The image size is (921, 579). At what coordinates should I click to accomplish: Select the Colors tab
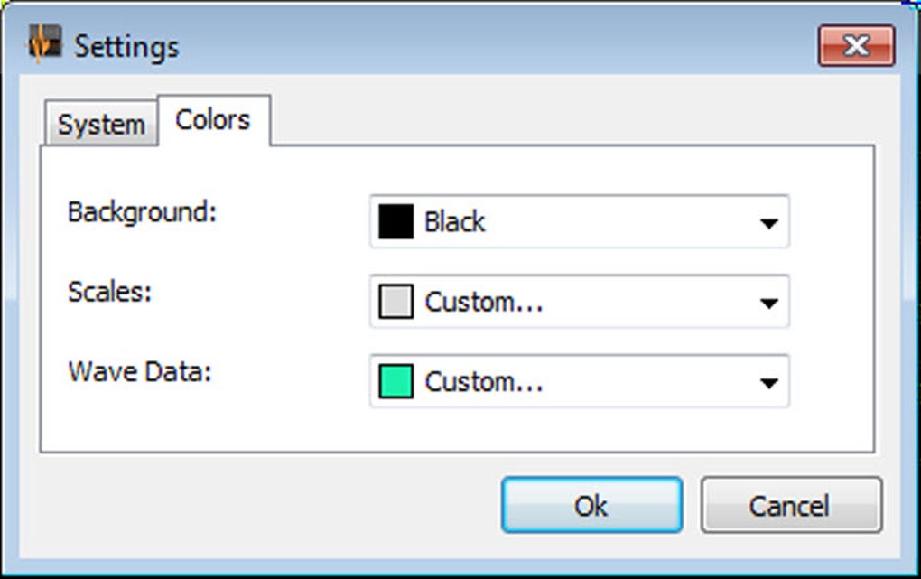(214, 120)
